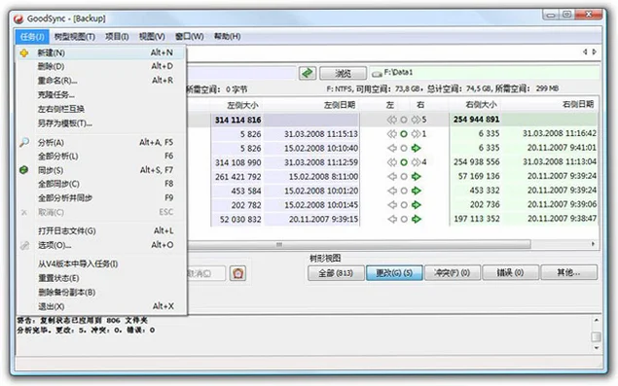The width and height of the screenshot is (618, 386).
Task: Select the left arrow in the 52 030 832 row
Action: tap(392, 219)
